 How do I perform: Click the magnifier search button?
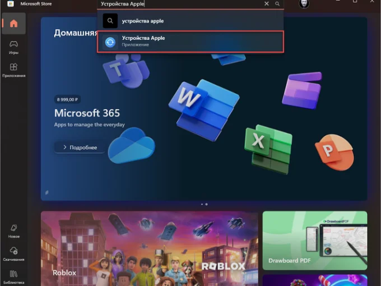tap(277, 4)
